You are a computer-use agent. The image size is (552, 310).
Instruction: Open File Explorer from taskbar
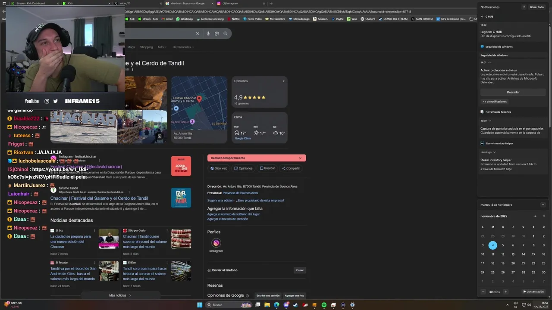pyautogui.click(x=267, y=305)
